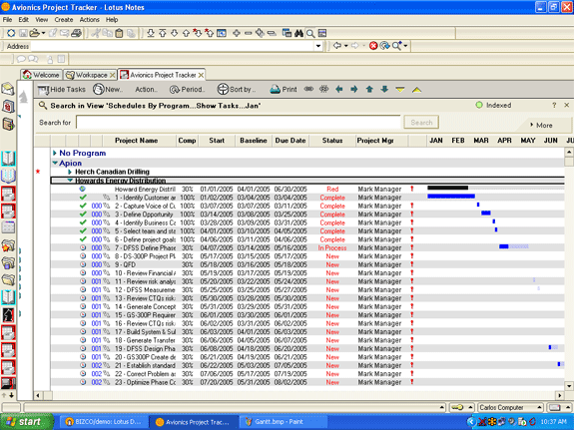
Task: Click the Address field
Action: [172, 46]
